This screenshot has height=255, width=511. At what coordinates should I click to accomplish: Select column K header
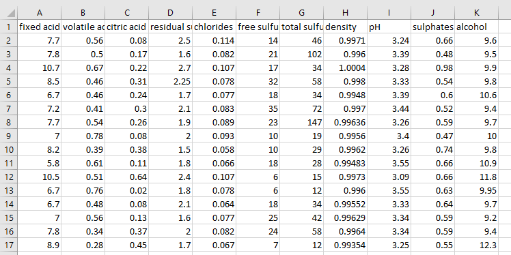(x=476, y=13)
